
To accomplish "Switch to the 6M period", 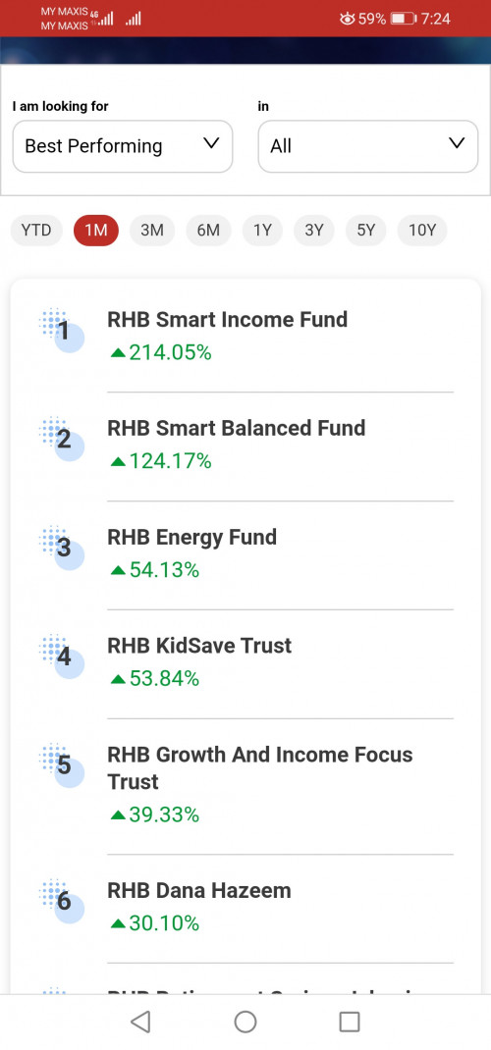I will [208, 231].
